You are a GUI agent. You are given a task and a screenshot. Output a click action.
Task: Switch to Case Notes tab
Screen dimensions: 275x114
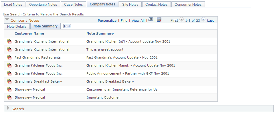point(74,4)
